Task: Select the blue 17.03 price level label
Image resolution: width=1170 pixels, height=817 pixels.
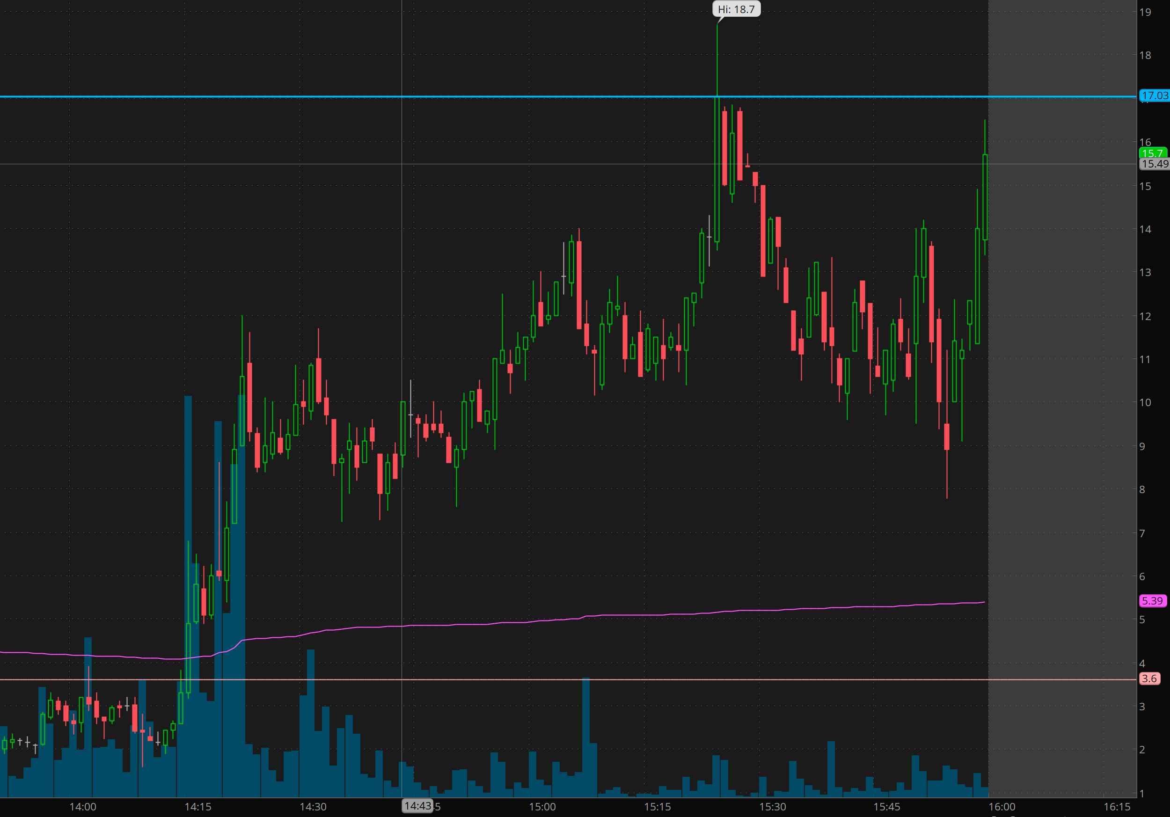Action: click(x=1154, y=96)
